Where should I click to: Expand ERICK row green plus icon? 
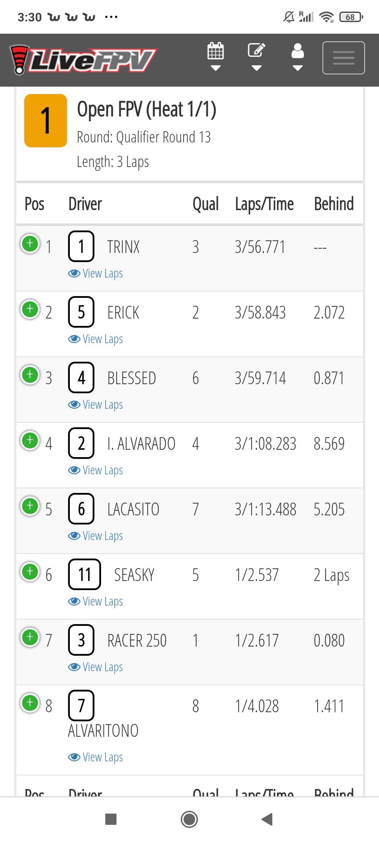pyautogui.click(x=30, y=309)
